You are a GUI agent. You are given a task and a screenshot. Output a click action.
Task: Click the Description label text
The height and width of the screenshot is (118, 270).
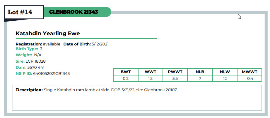[29, 90]
